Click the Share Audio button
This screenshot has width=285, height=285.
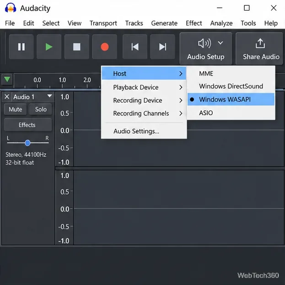pos(259,48)
